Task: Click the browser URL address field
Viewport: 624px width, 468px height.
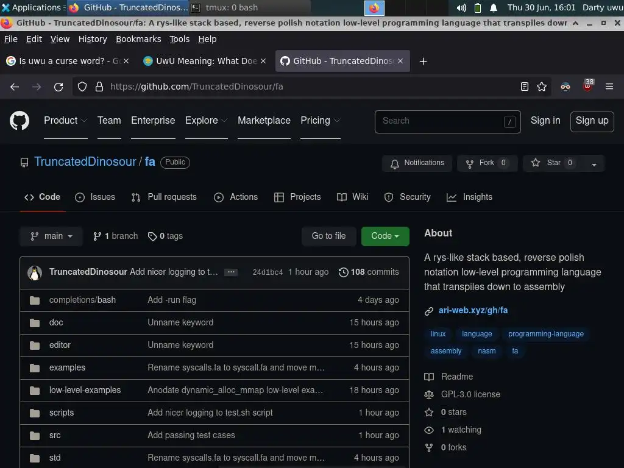Action: [310, 87]
